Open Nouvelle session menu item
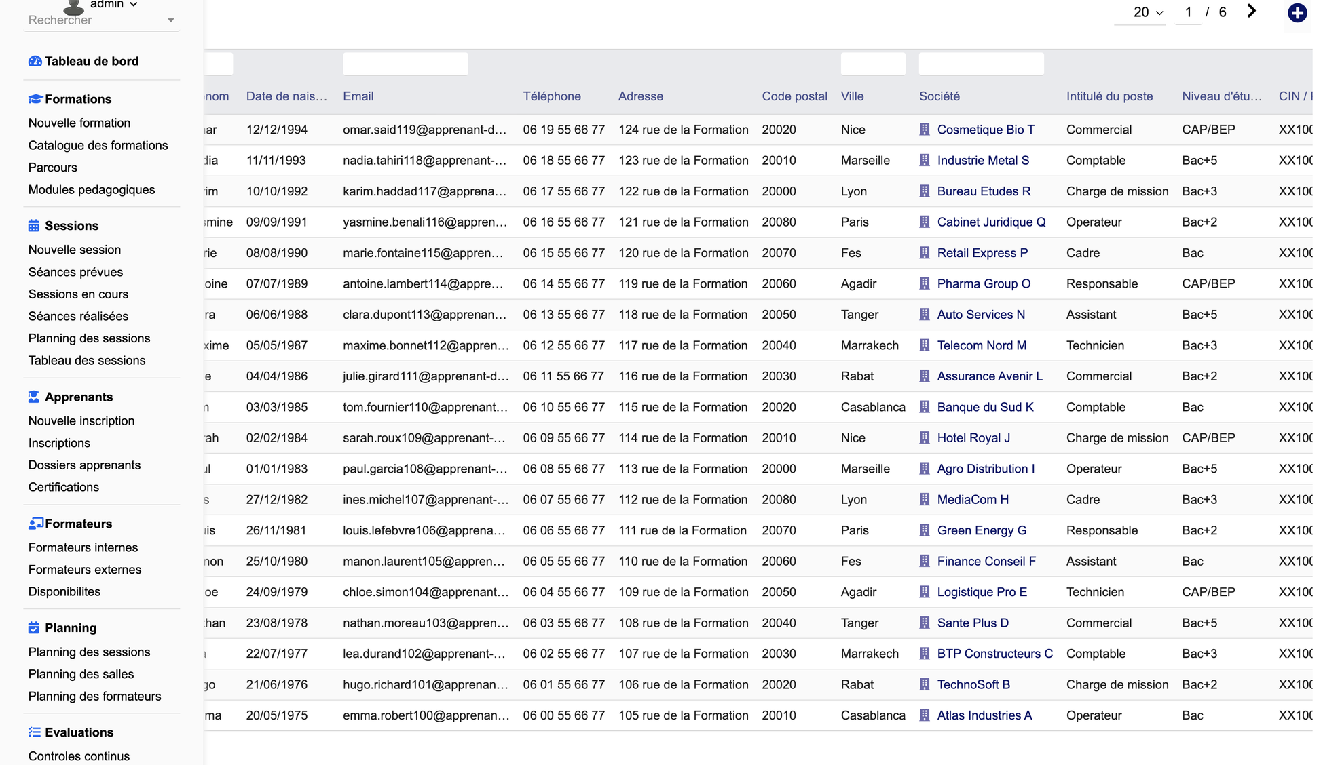The width and height of the screenshot is (1321, 765). click(x=75, y=250)
